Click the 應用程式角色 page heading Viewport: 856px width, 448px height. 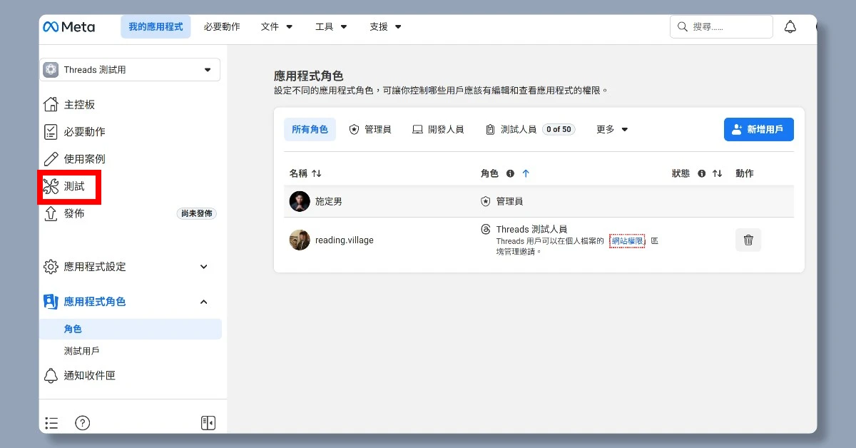309,76
